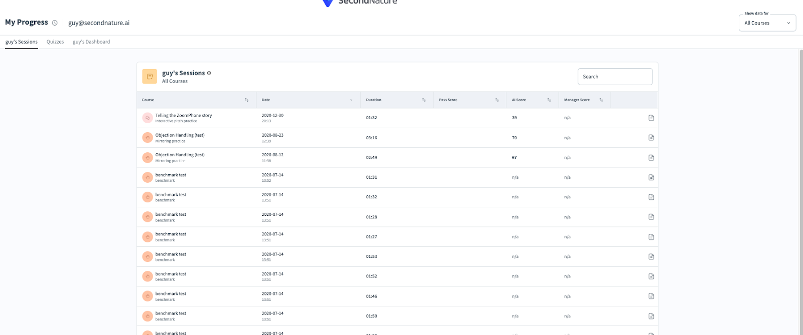
Task: Open the Telling the ZoomPhone story session
Action: (x=184, y=115)
